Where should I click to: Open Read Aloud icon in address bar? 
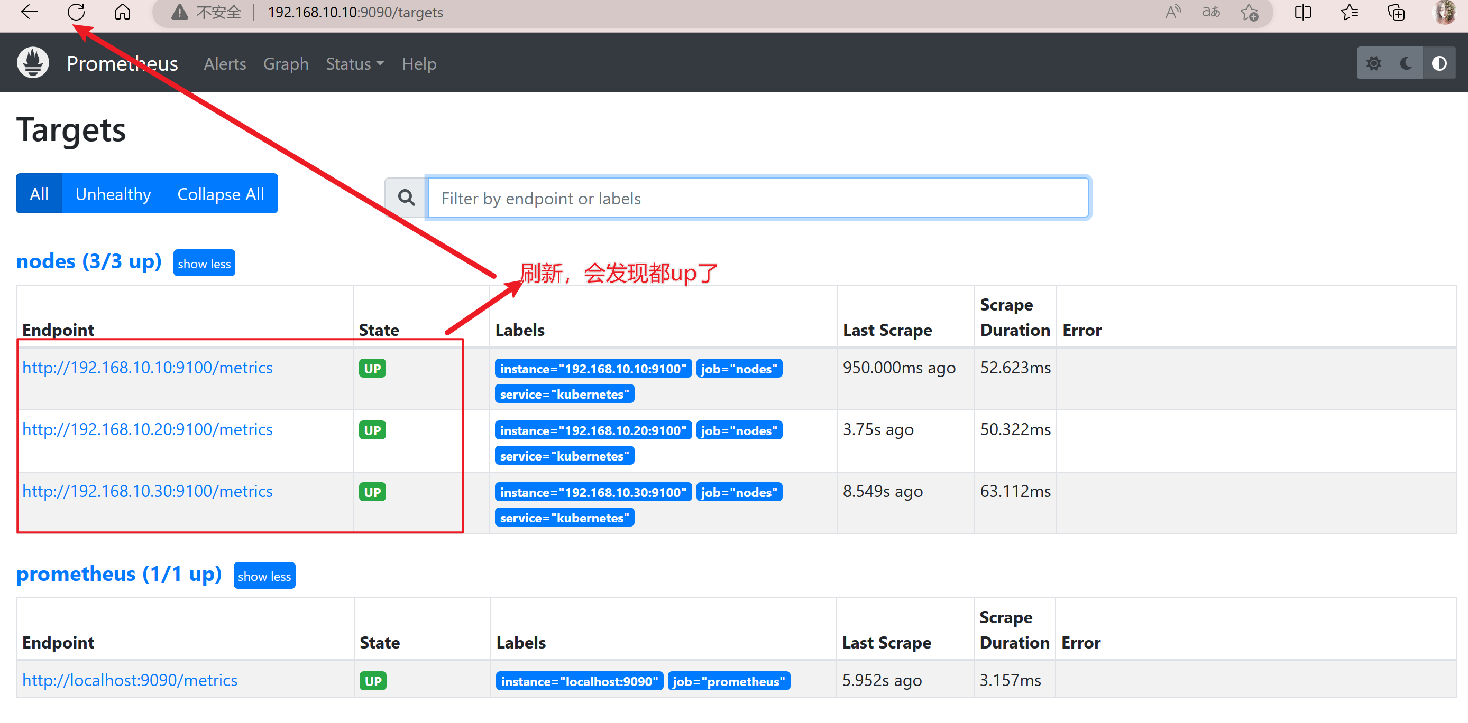pos(1173,12)
